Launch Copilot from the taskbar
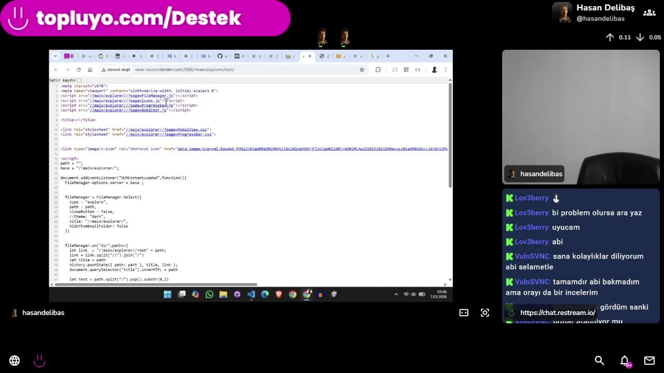The height and width of the screenshot is (373, 664). tap(195, 294)
